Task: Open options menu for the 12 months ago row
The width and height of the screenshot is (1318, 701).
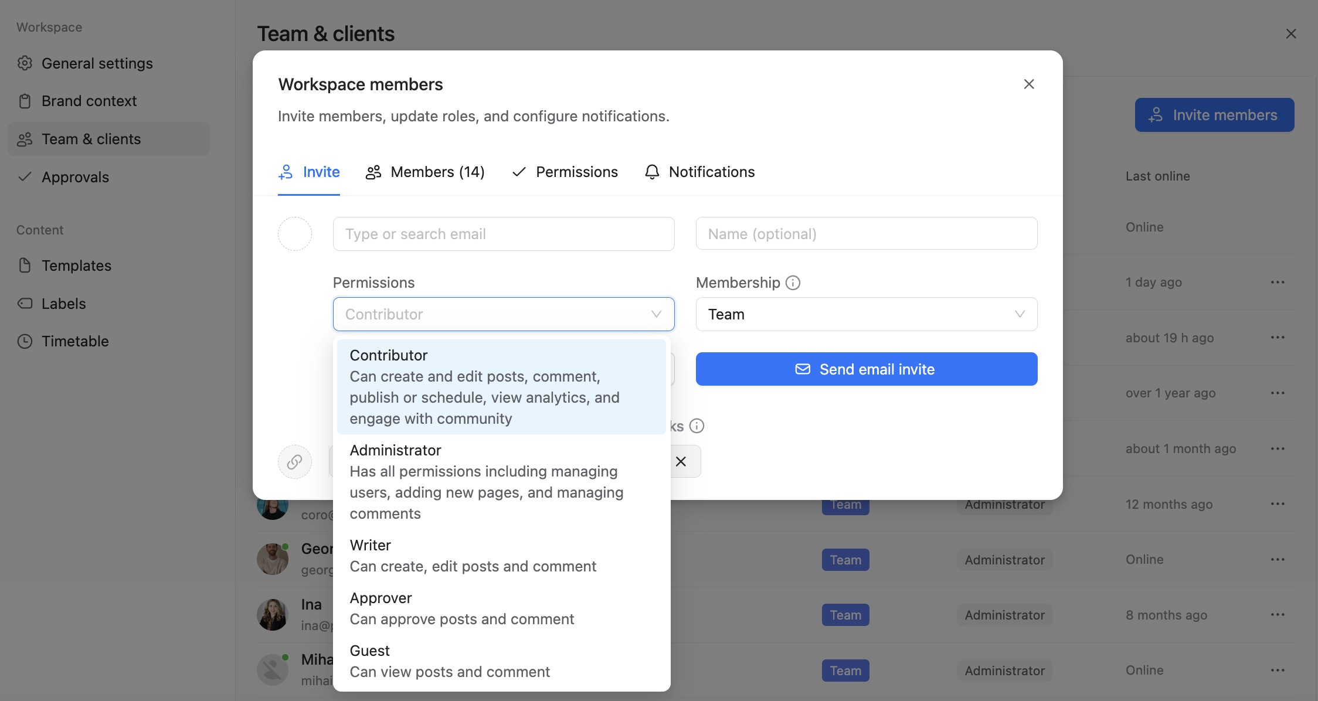Action: [1278, 504]
